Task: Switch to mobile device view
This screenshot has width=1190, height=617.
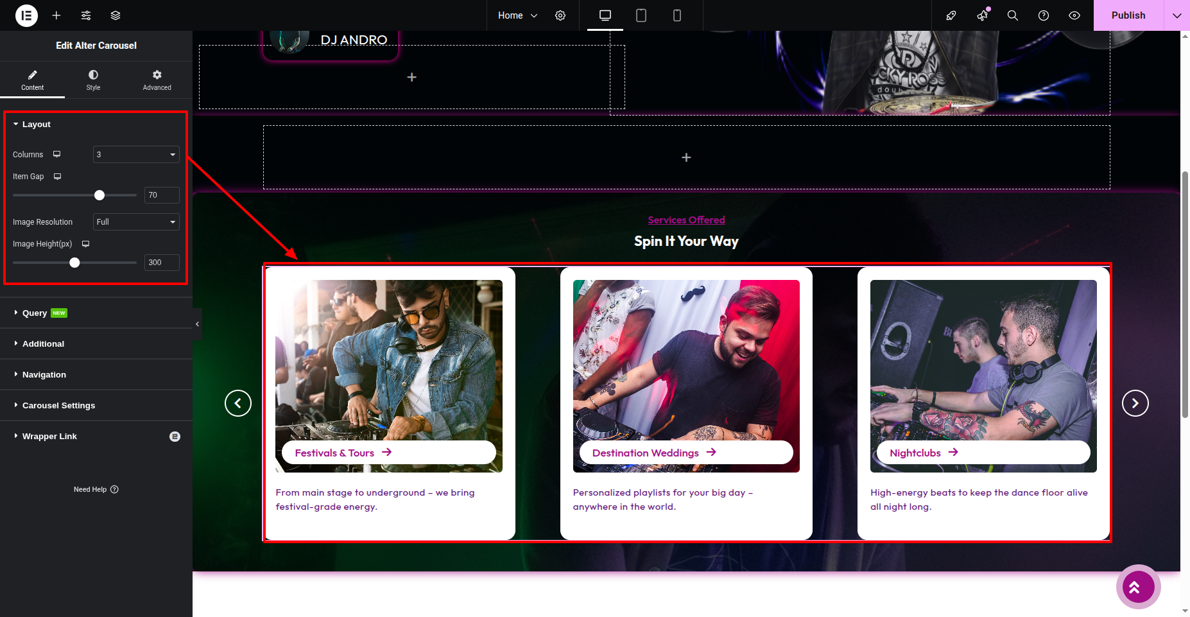Action: pos(677,15)
